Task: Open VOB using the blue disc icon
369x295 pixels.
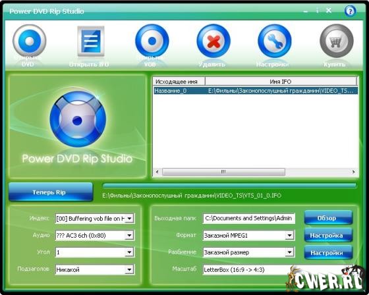Action: pyautogui.click(x=152, y=41)
